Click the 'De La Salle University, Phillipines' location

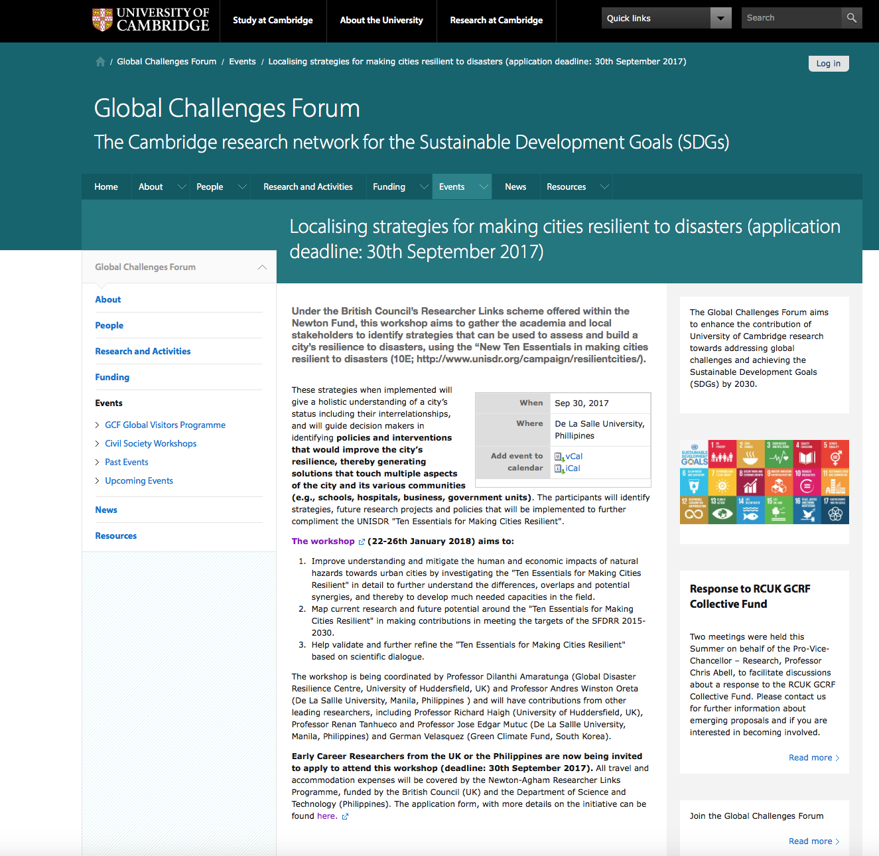(600, 430)
